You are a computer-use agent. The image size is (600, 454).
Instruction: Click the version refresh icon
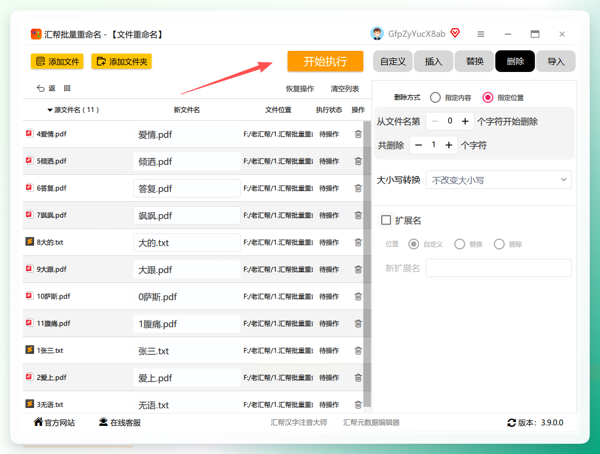coord(512,423)
